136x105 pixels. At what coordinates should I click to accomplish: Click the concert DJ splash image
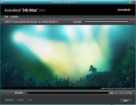68,57
